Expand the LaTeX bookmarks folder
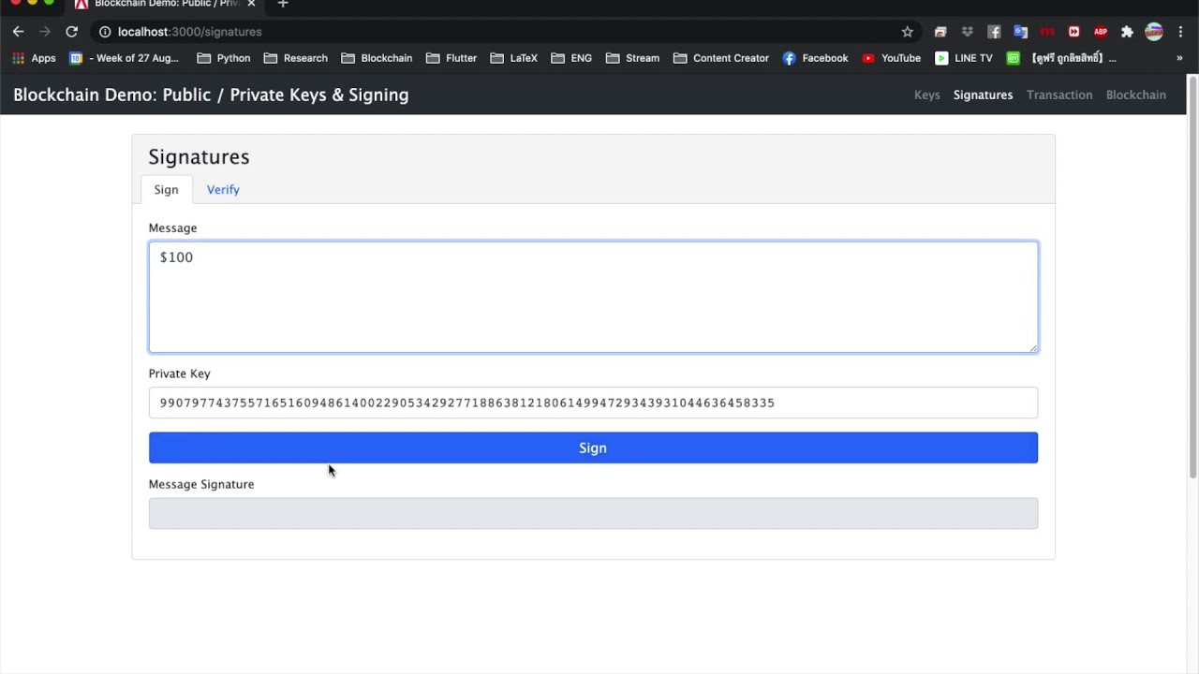This screenshot has height=674, width=1199. tap(514, 58)
